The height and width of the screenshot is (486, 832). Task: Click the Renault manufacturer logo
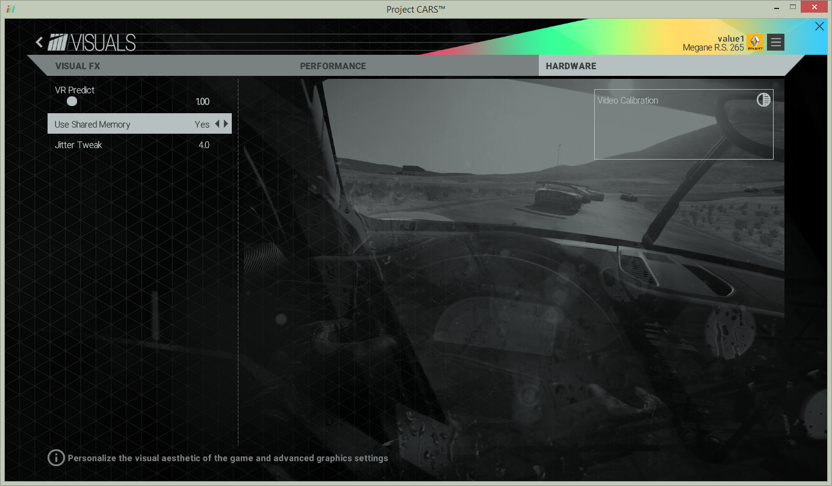click(x=755, y=42)
